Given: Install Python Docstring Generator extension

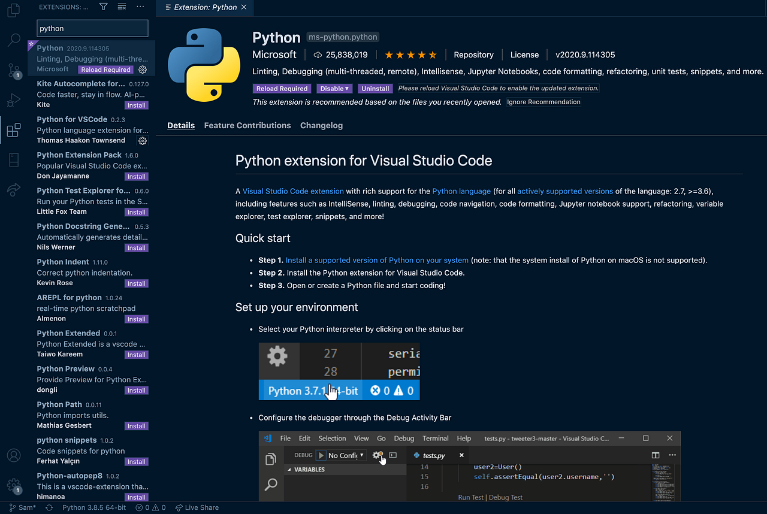Looking at the screenshot, I should [x=137, y=248].
